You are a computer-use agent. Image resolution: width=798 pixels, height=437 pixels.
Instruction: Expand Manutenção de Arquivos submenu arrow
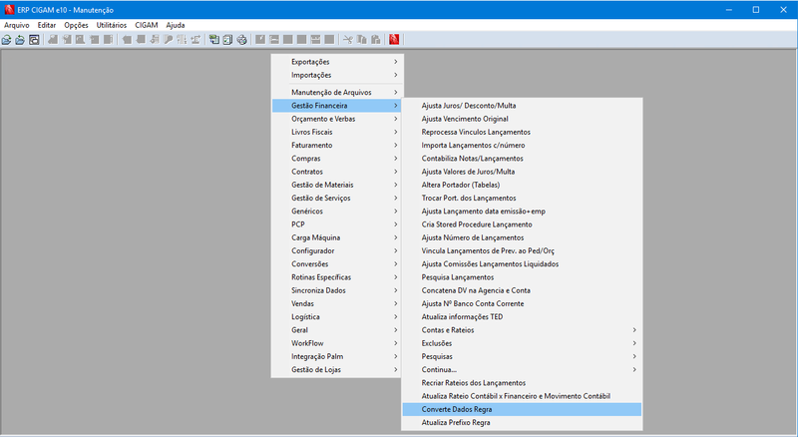click(395, 92)
